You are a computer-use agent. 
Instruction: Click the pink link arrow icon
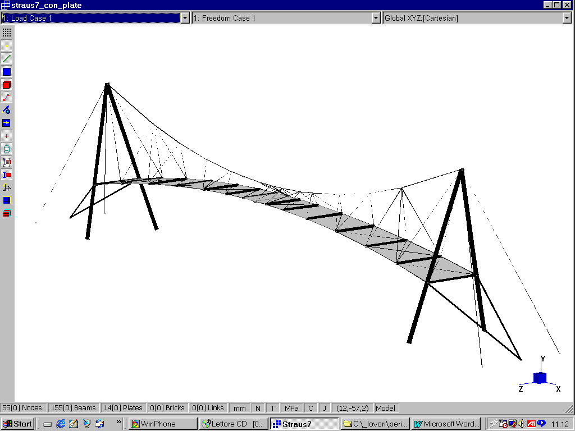7,98
